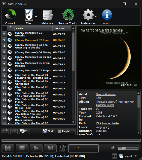Viewport: 142px width, 160px height.
Task: Click the Remove Tracks recycle icon
Action: click(68, 15)
